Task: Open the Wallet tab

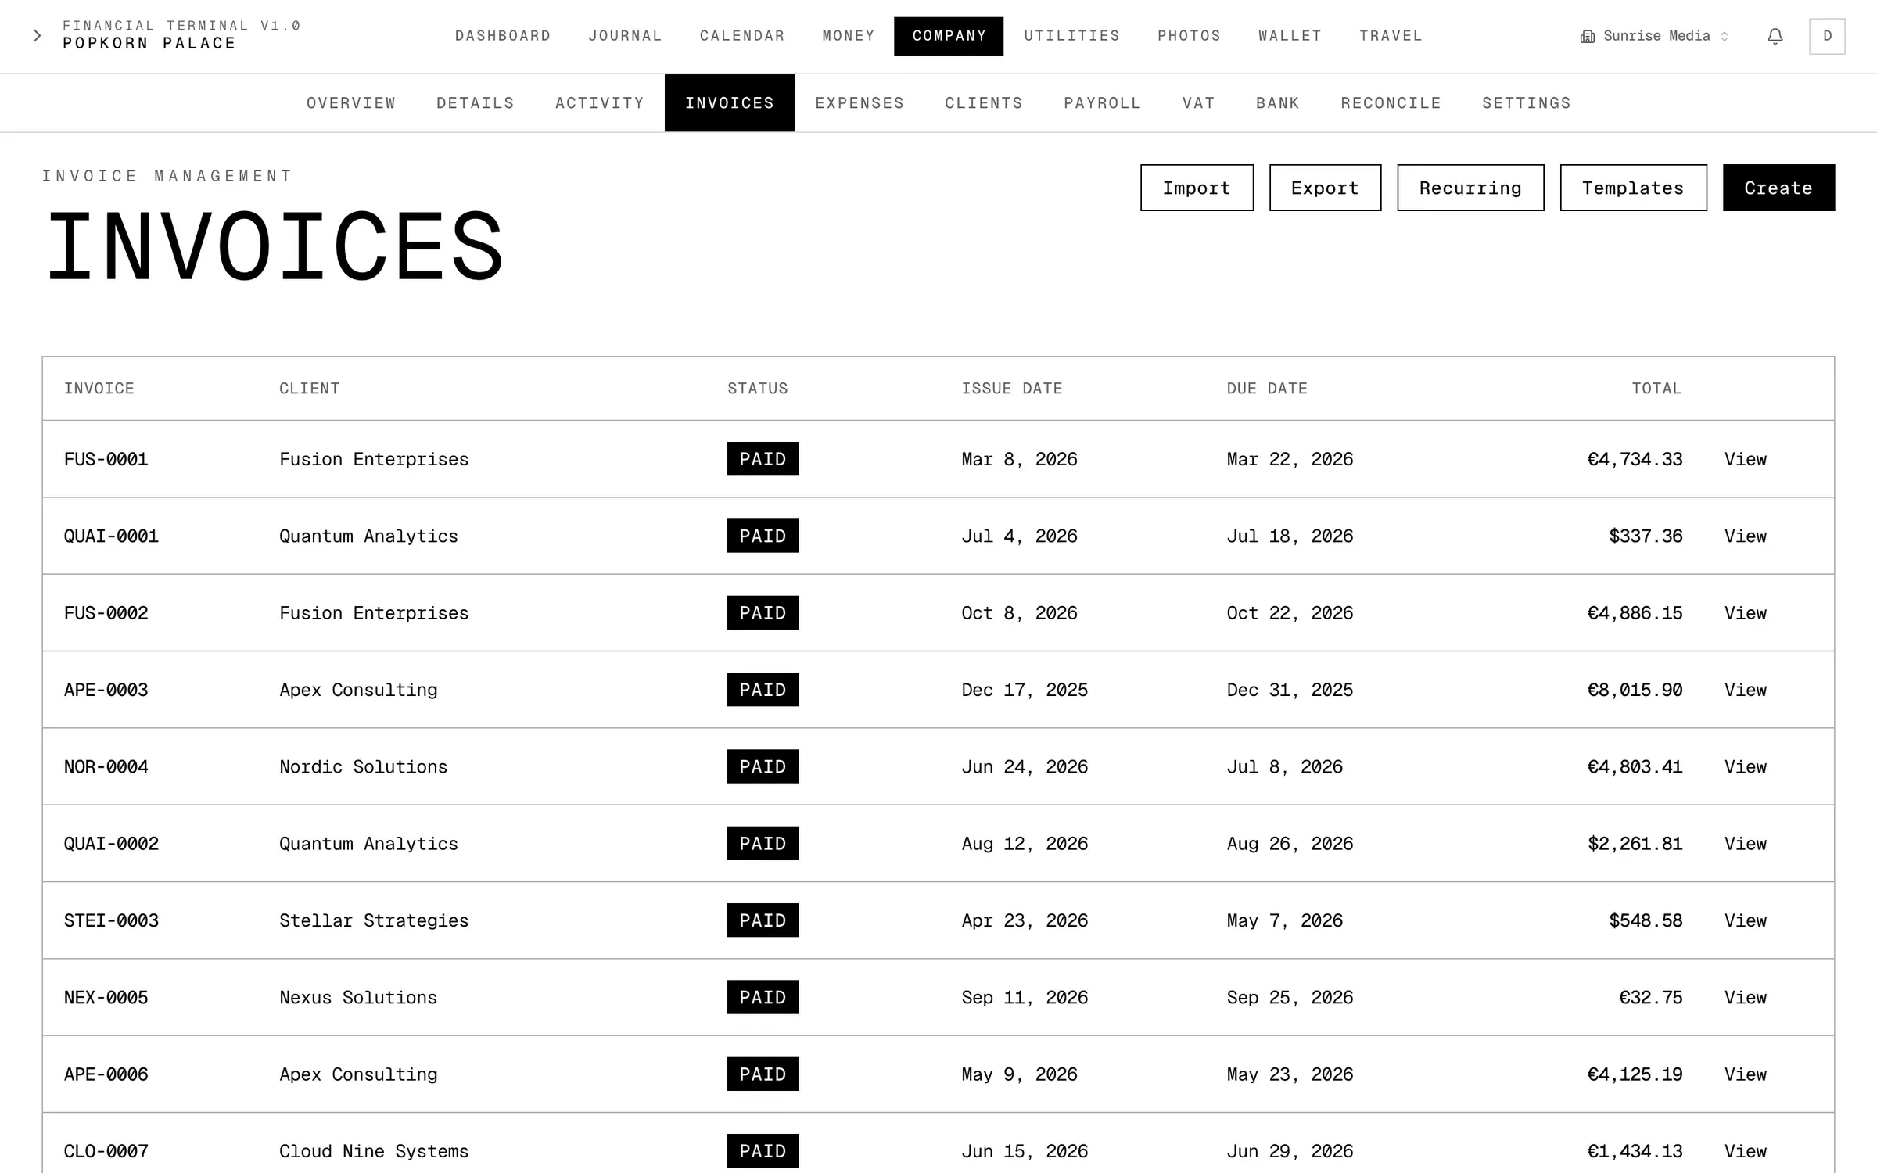Action: [1290, 36]
